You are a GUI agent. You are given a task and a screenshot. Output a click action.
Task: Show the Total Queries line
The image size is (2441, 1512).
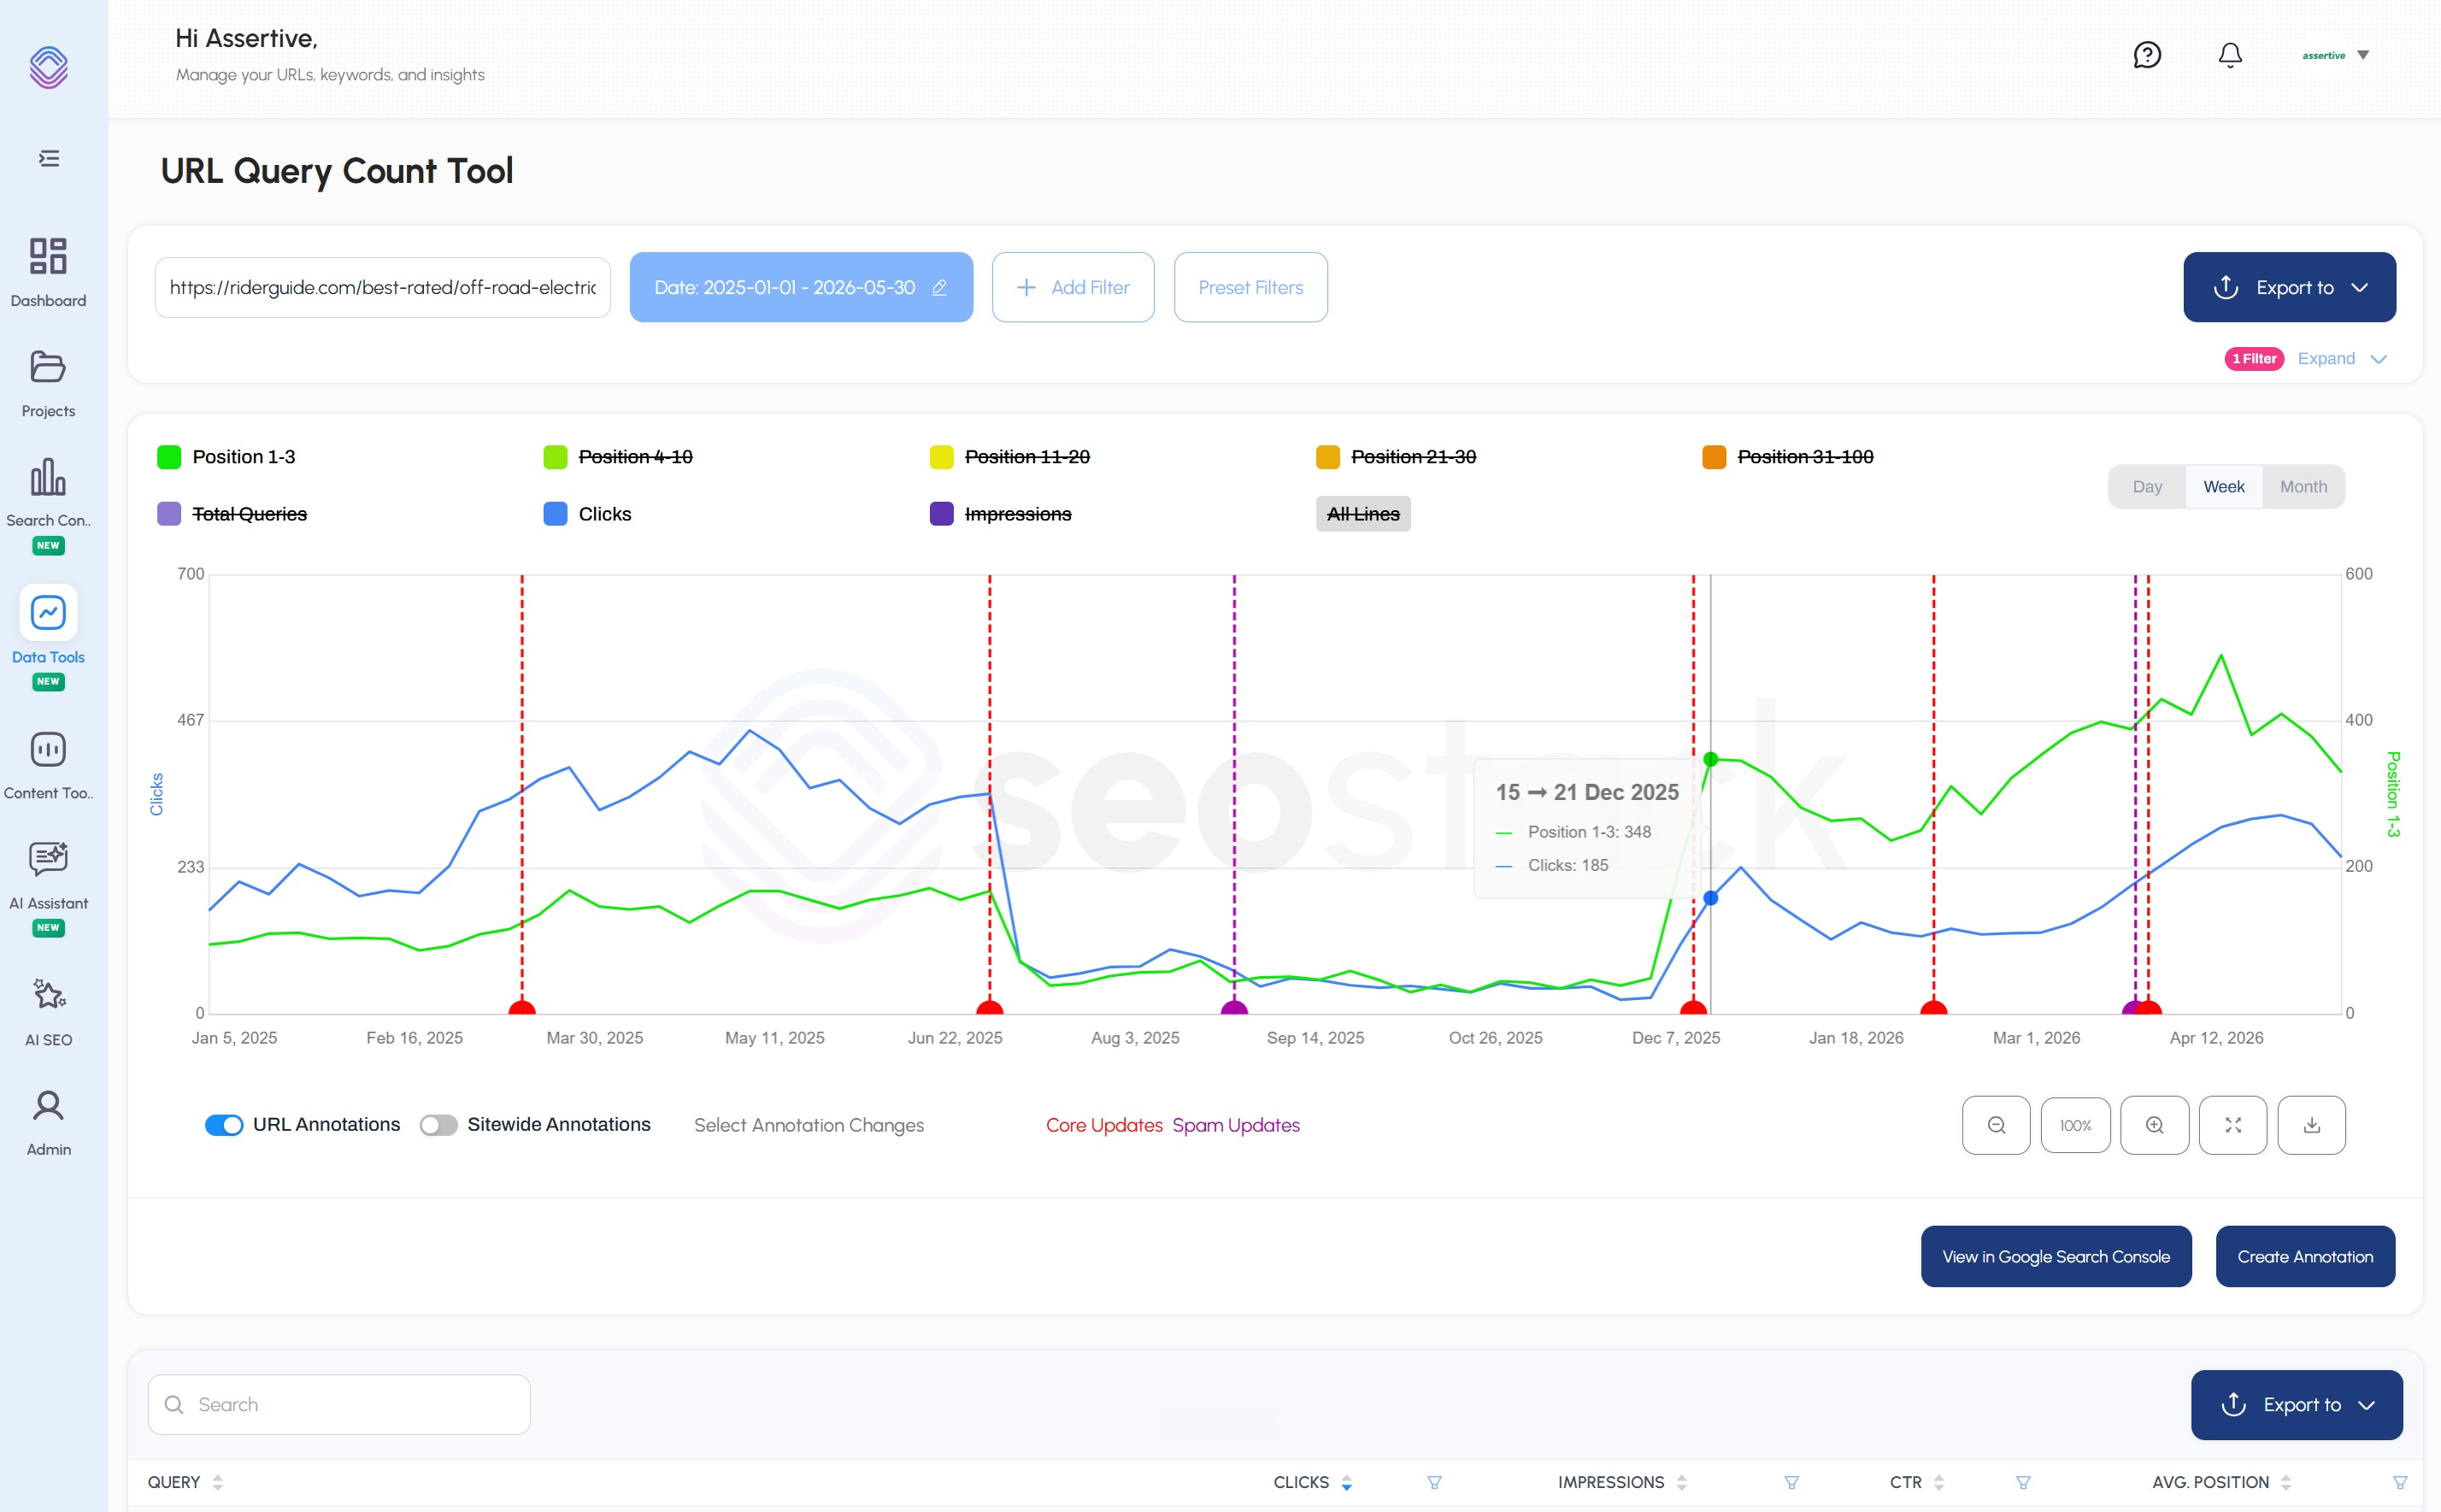(232, 514)
